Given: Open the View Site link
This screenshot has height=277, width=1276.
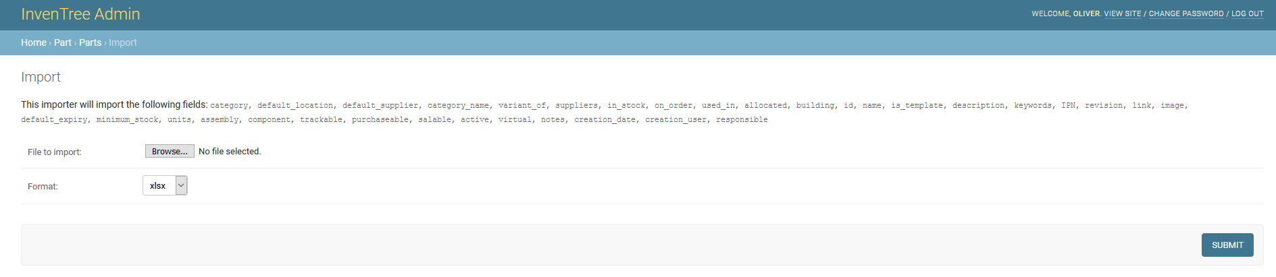Looking at the screenshot, I should click(x=1122, y=13).
